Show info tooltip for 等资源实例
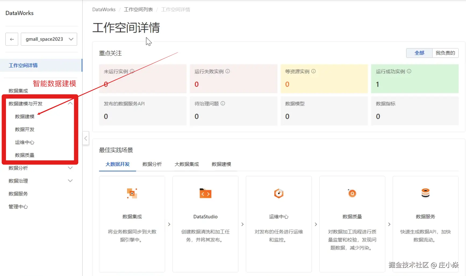The image size is (466, 276). [313, 71]
